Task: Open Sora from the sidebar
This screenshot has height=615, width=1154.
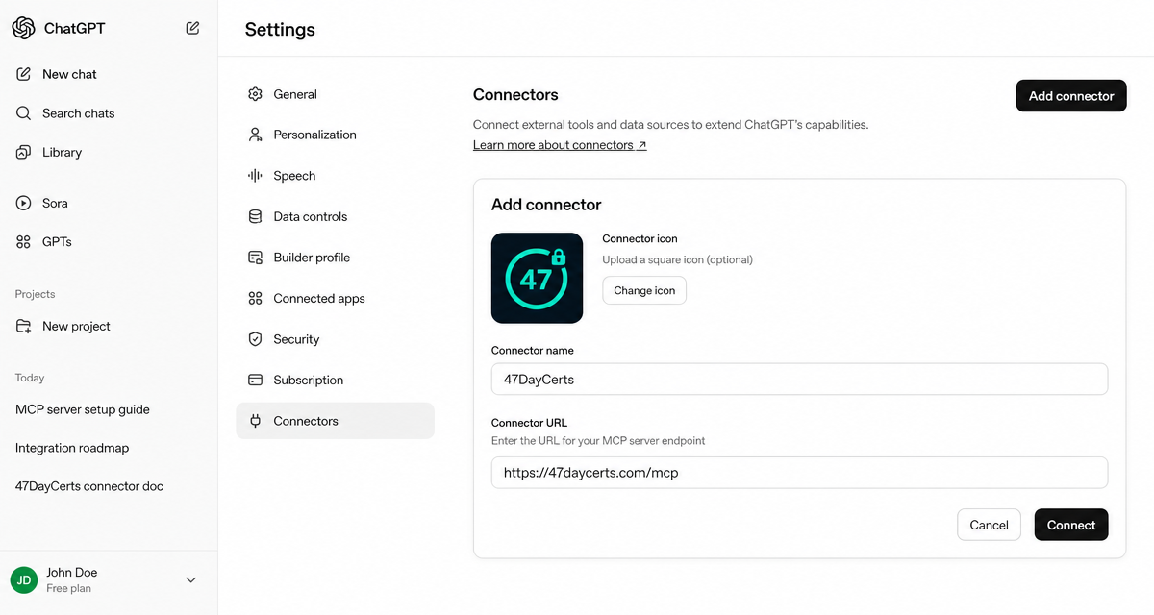Action: click(109, 203)
